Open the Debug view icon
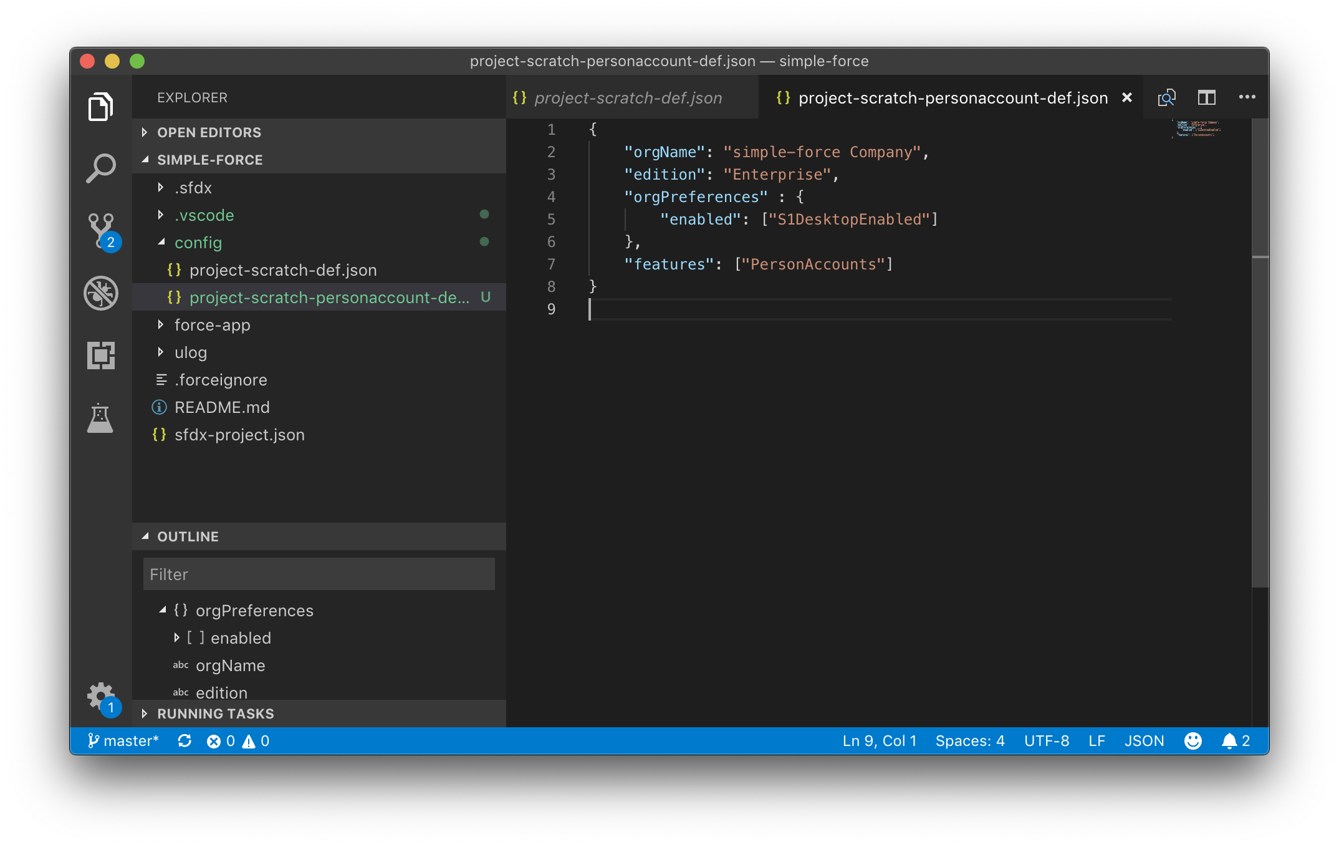Viewport: 1339px width, 847px height. point(100,293)
